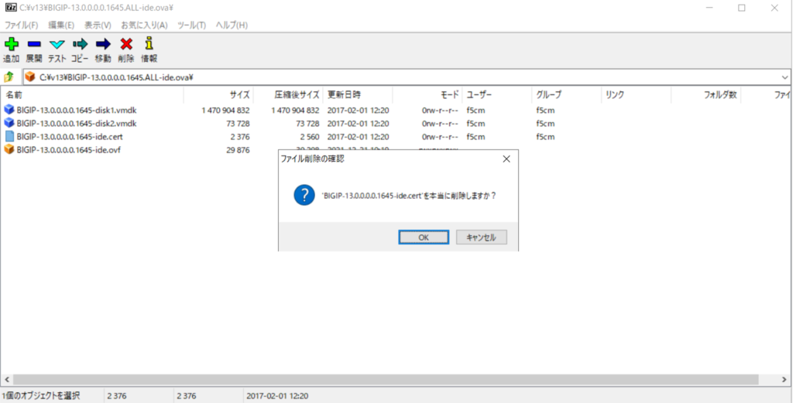Click the disk2.vmdk file icon

[x=9, y=123]
